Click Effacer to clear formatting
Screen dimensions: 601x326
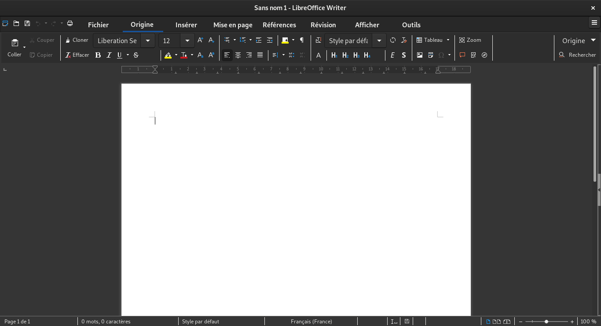pyautogui.click(x=77, y=55)
